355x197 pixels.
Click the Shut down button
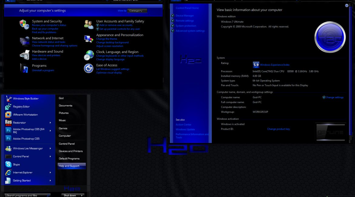pyautogui.click(x=70, y=195)
